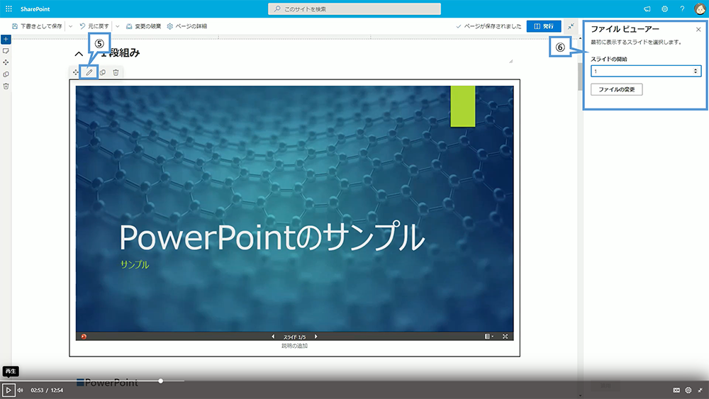Add a new section with plus icon
The height and width of the screenshot is (399, 709).
click(x=6, y=39)
